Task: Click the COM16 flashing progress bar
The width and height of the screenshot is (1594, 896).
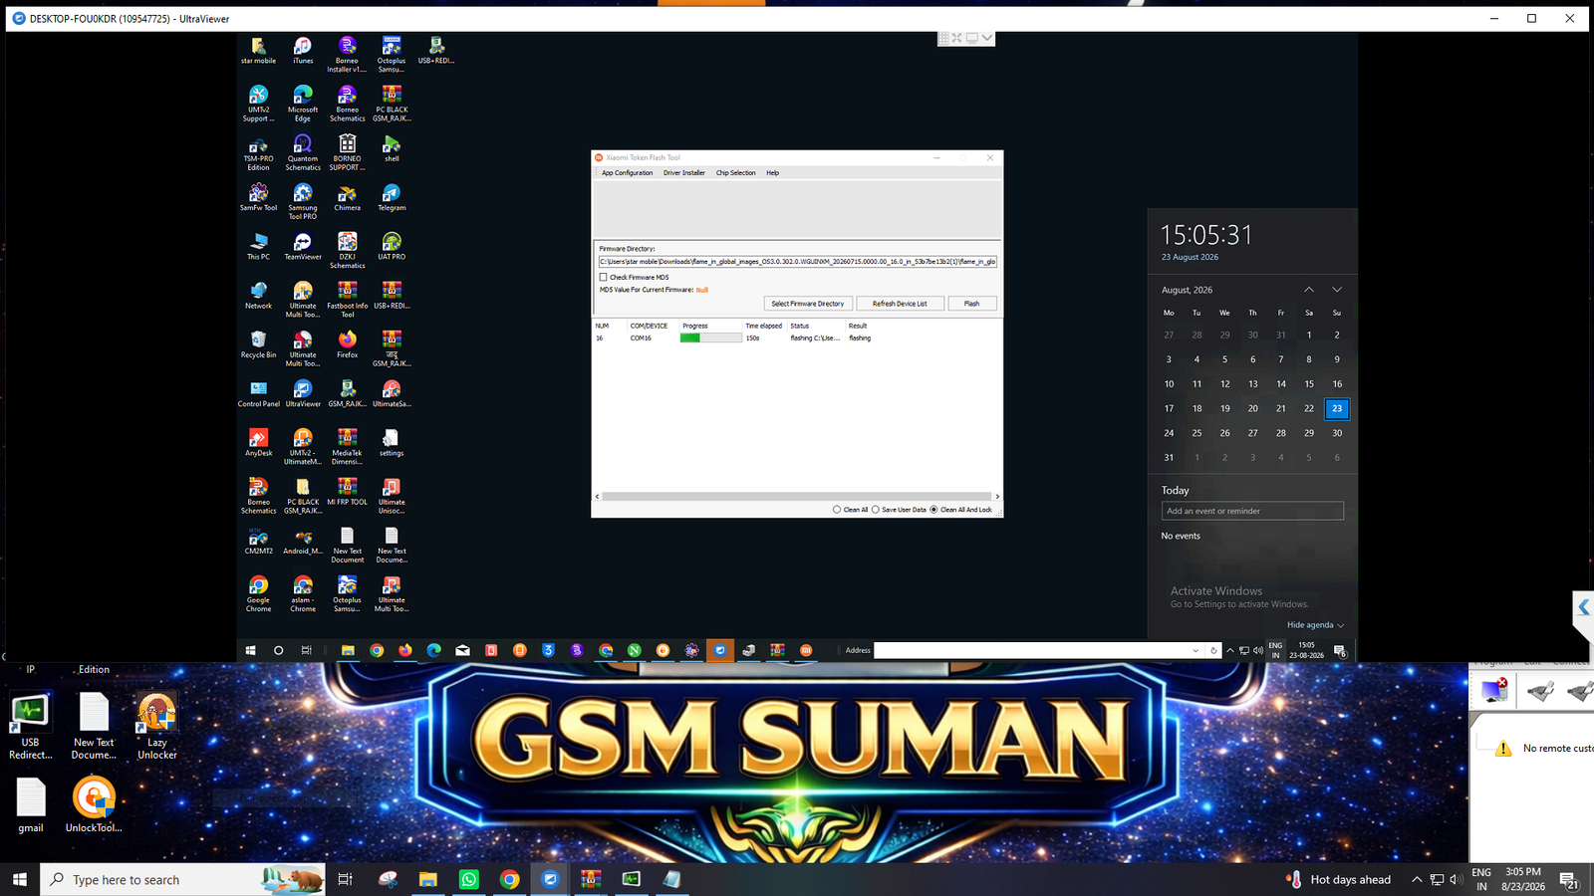Action: 710,338
